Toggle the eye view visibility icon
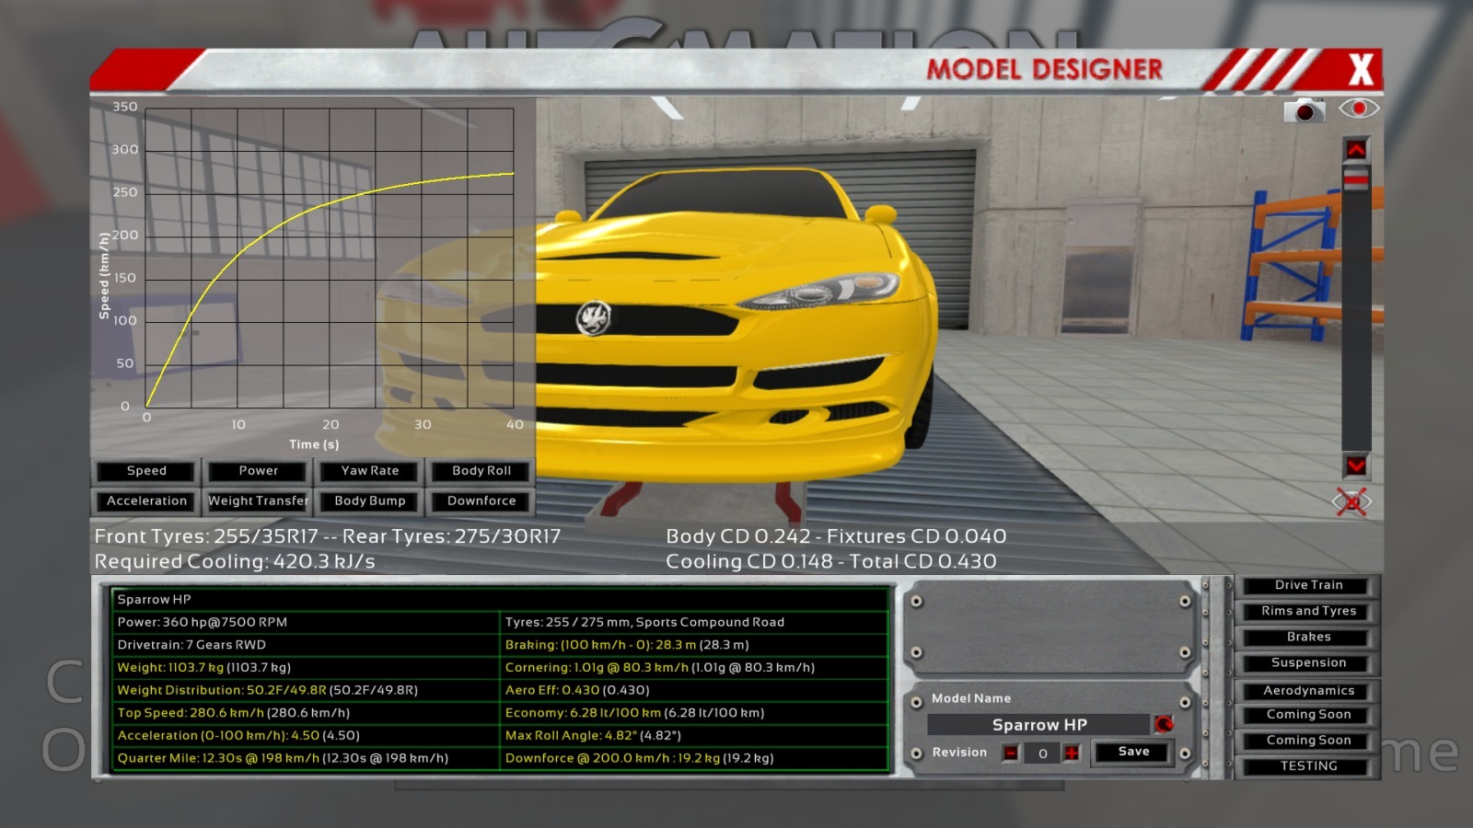 click(x=1359, y=109)
